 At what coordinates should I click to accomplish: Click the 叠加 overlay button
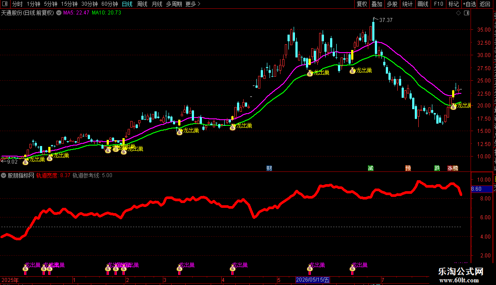(377, 4)
